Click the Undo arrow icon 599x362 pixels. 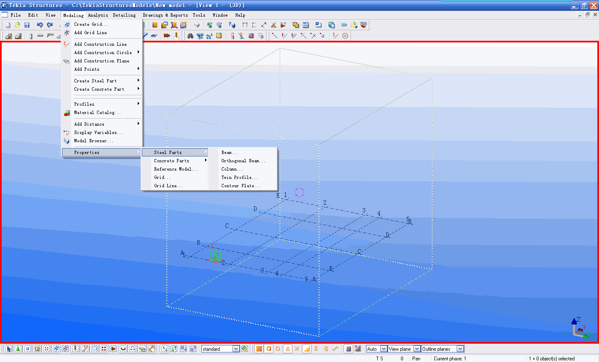[40, 25]
